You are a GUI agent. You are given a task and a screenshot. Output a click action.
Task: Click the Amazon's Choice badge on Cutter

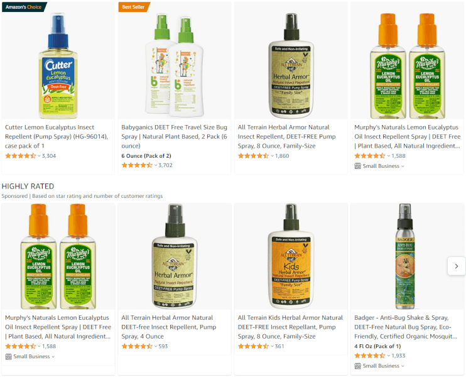coord(24,7)
